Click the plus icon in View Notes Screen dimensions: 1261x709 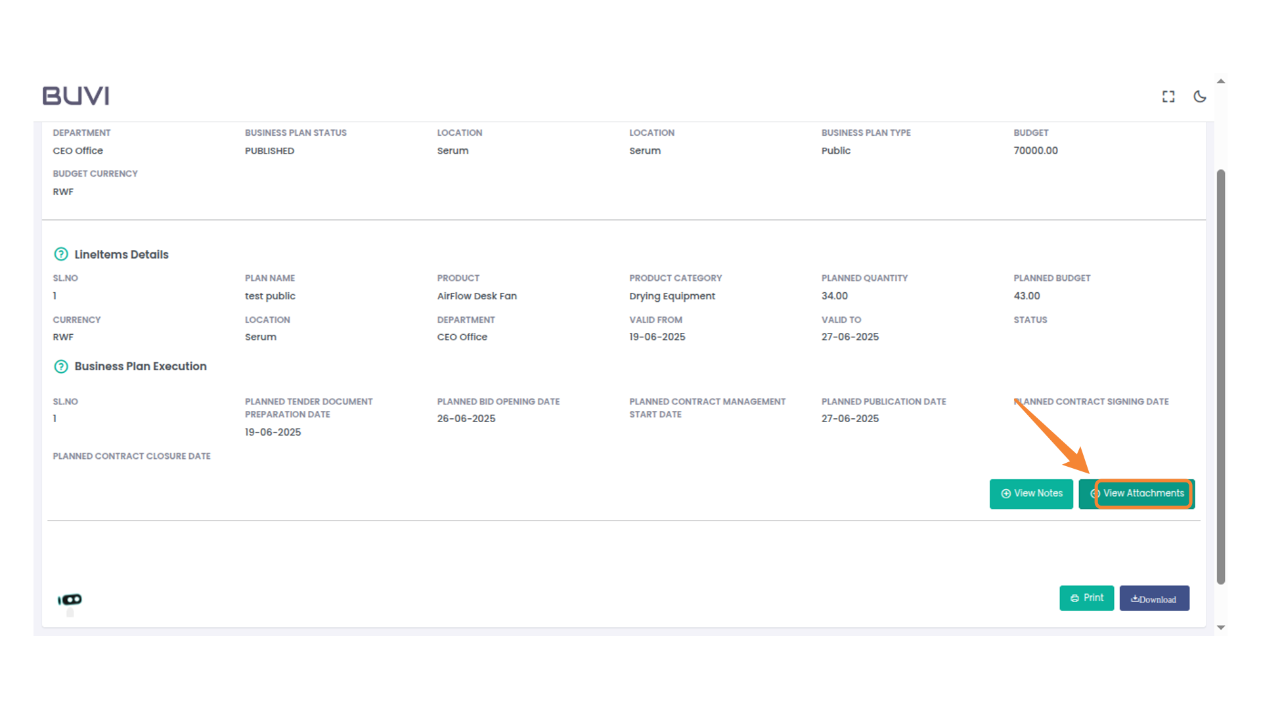tap(1006, 494)
